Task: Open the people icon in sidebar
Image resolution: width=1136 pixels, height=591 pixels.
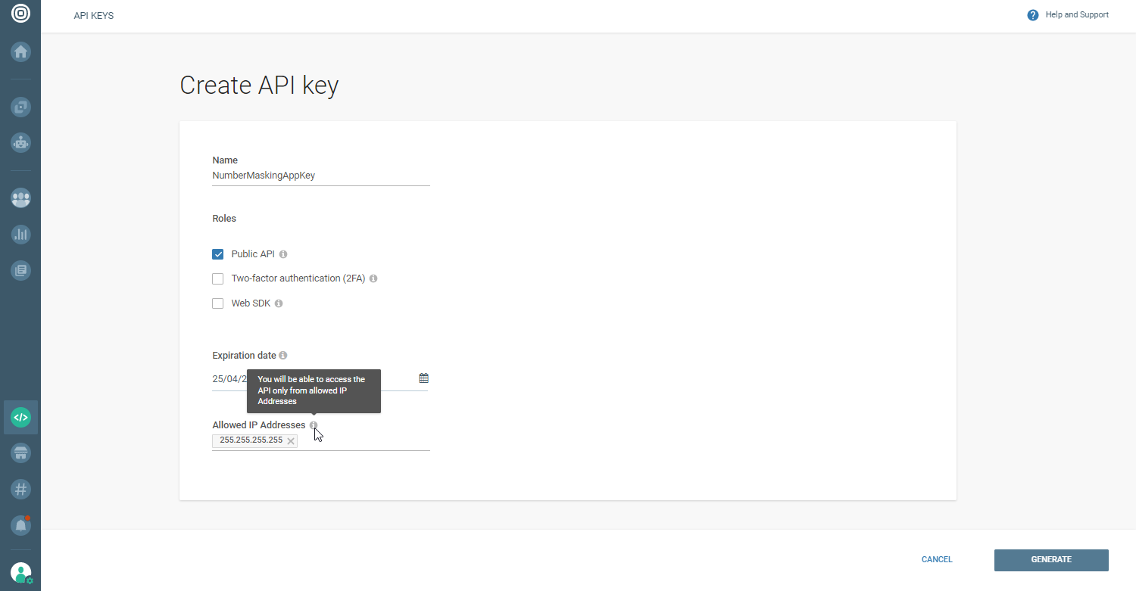Action: pos(20,198)
